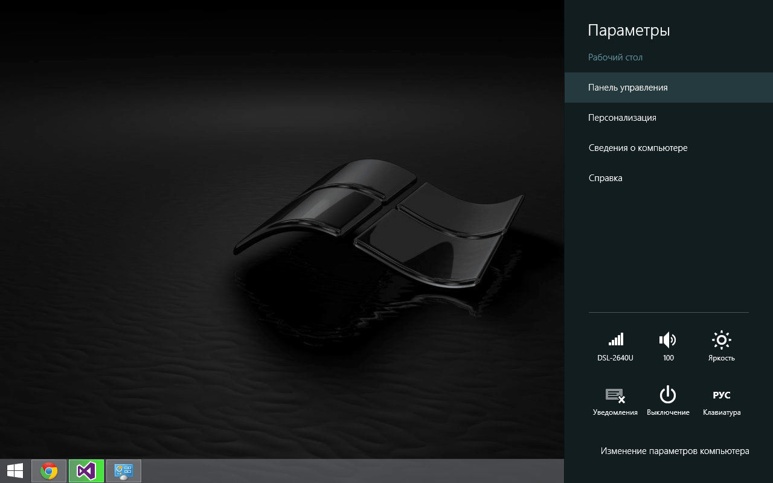Image resolution: width=773 pixels, height=483 pixels.
Task: Launch Google Chrome from the taskbar
Action: 49,471
